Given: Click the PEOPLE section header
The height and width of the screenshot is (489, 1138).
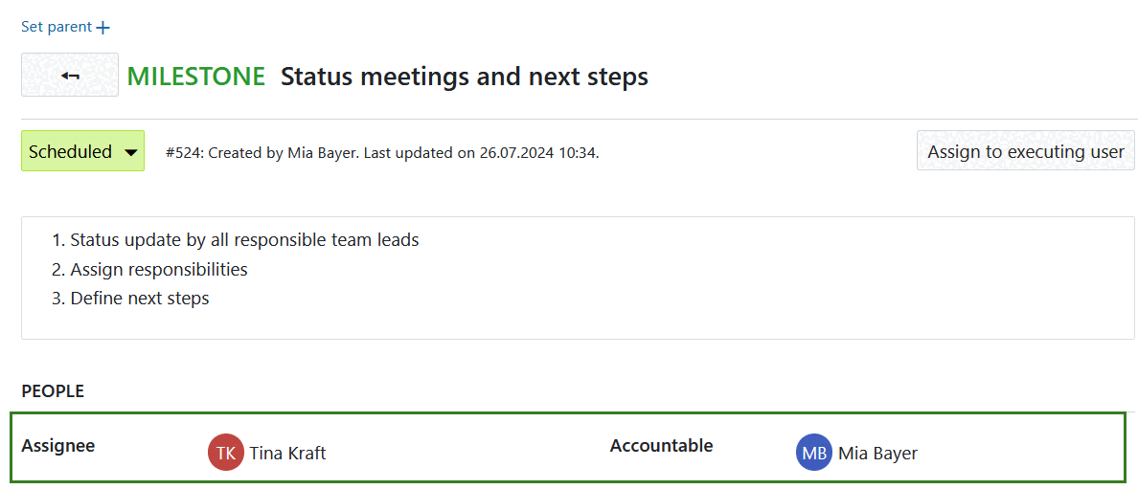Looking at the screenshot, I should click(53, 391).
